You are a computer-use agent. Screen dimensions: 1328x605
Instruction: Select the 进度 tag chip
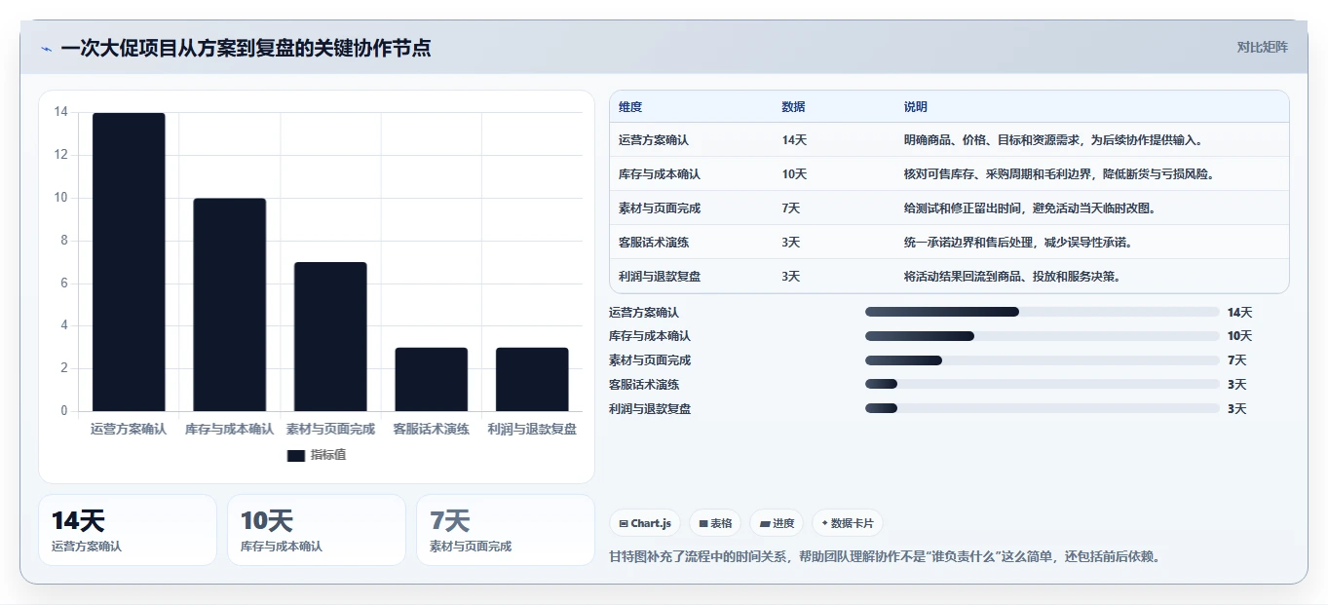(x=778, y=523)
